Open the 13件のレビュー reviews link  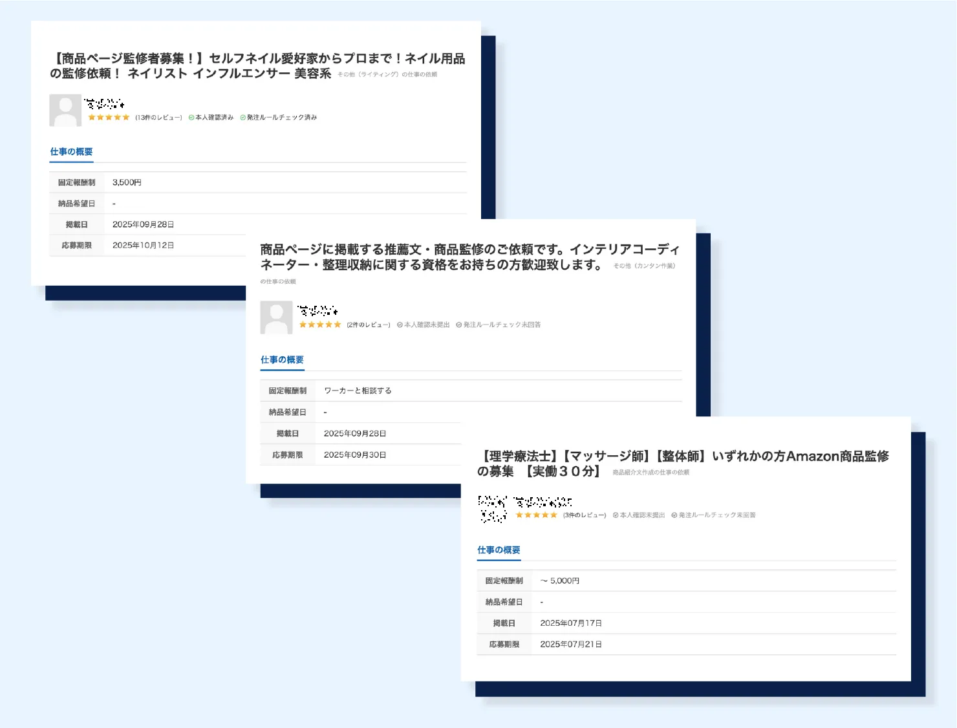[158, 118]
